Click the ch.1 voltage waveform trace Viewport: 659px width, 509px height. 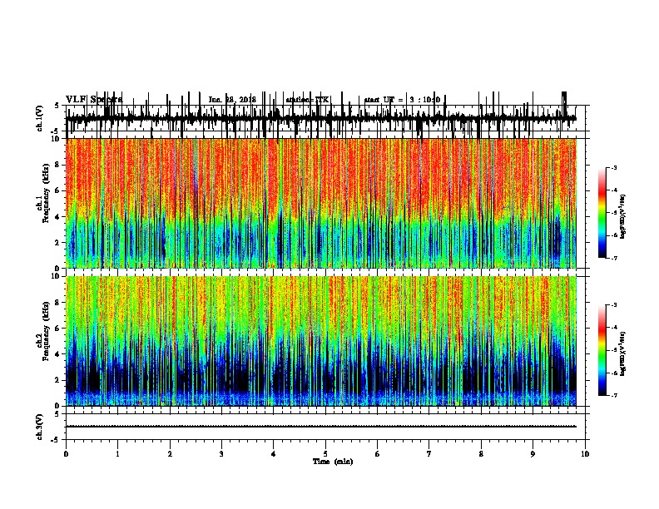pyautogui.click(x=321, y=118)
